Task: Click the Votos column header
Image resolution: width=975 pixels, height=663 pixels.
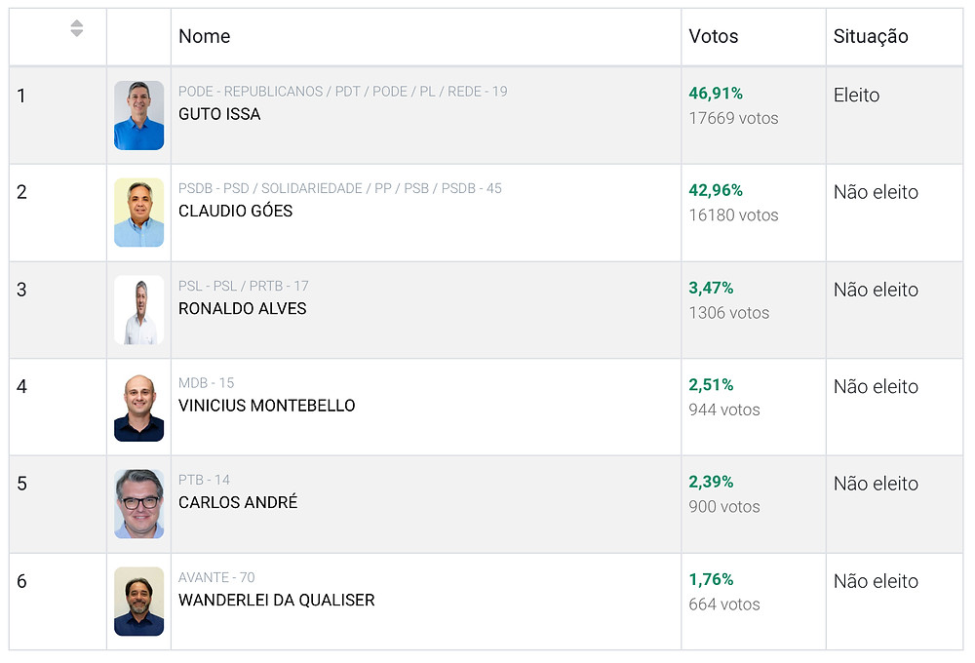Action: point(714,36)
